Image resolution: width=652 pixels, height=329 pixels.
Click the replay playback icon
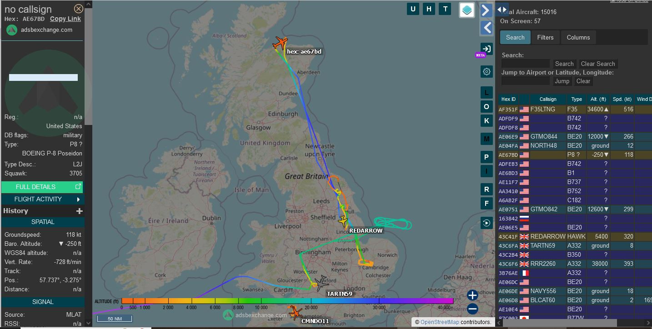(486, 223)
